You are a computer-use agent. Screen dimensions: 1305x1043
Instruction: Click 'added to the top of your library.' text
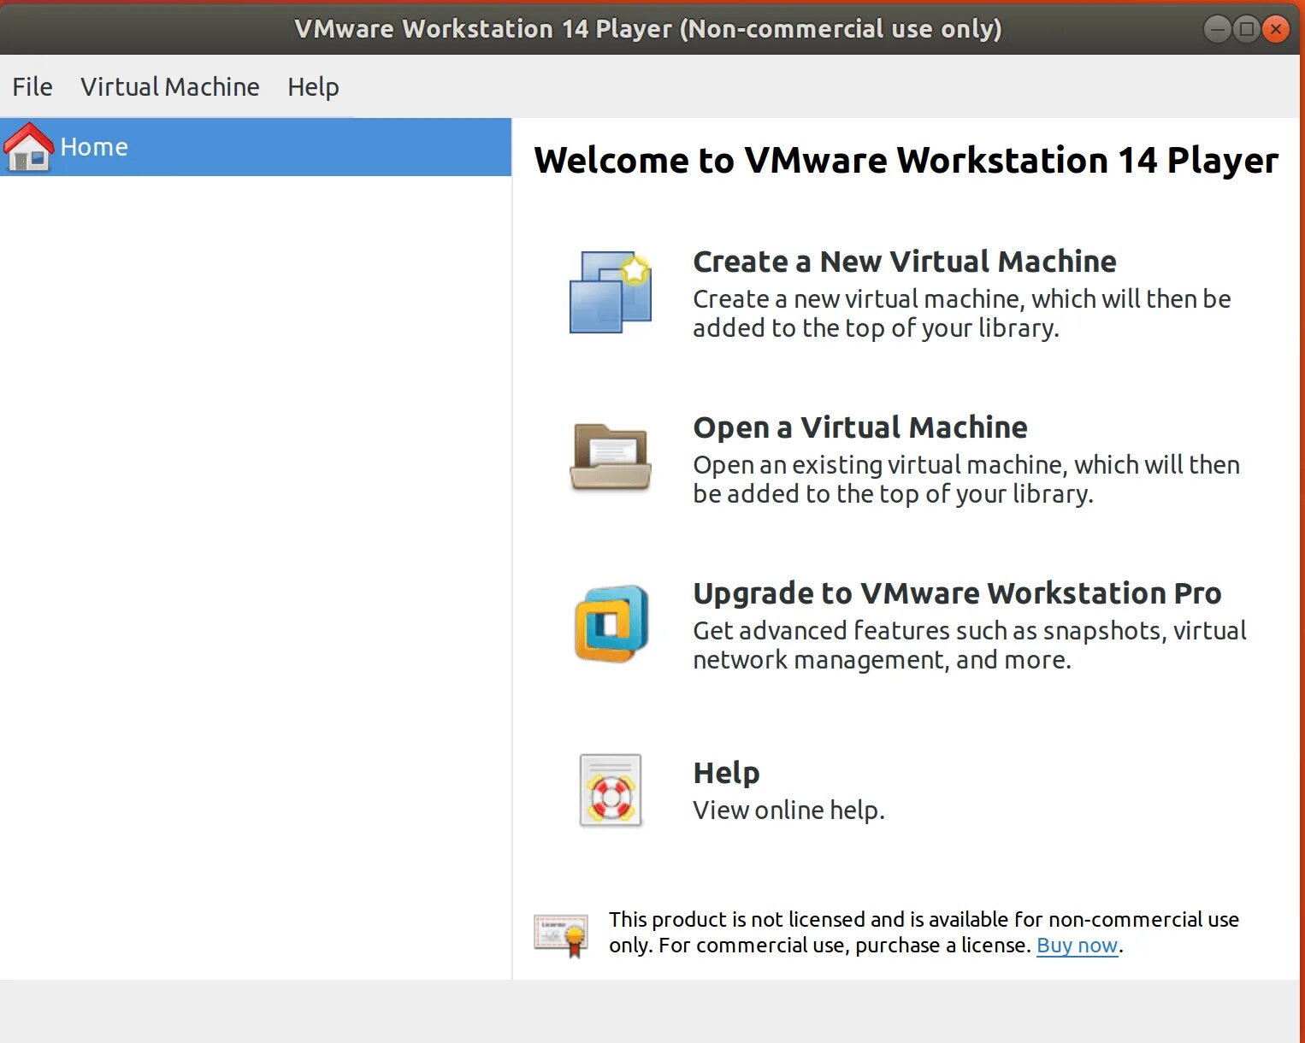876,328
